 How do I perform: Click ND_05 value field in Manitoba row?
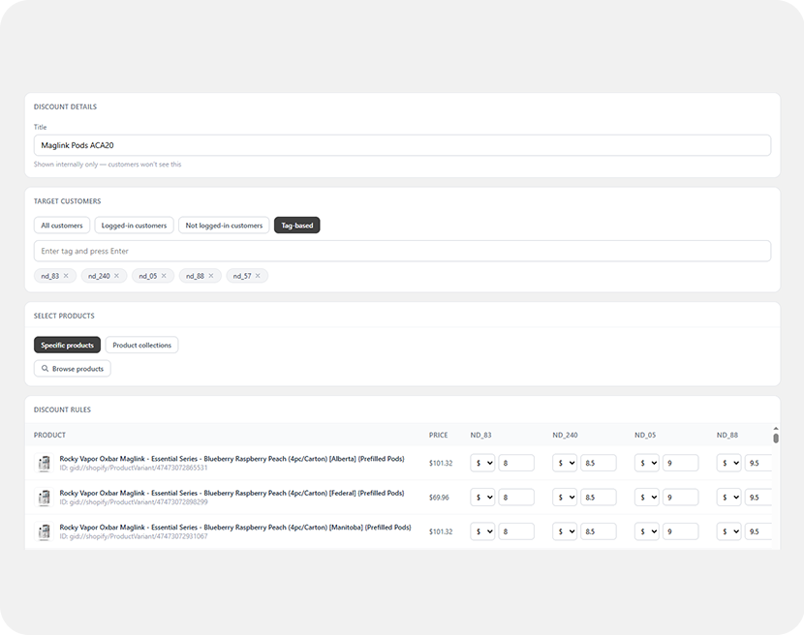click(x=680, y=531)
